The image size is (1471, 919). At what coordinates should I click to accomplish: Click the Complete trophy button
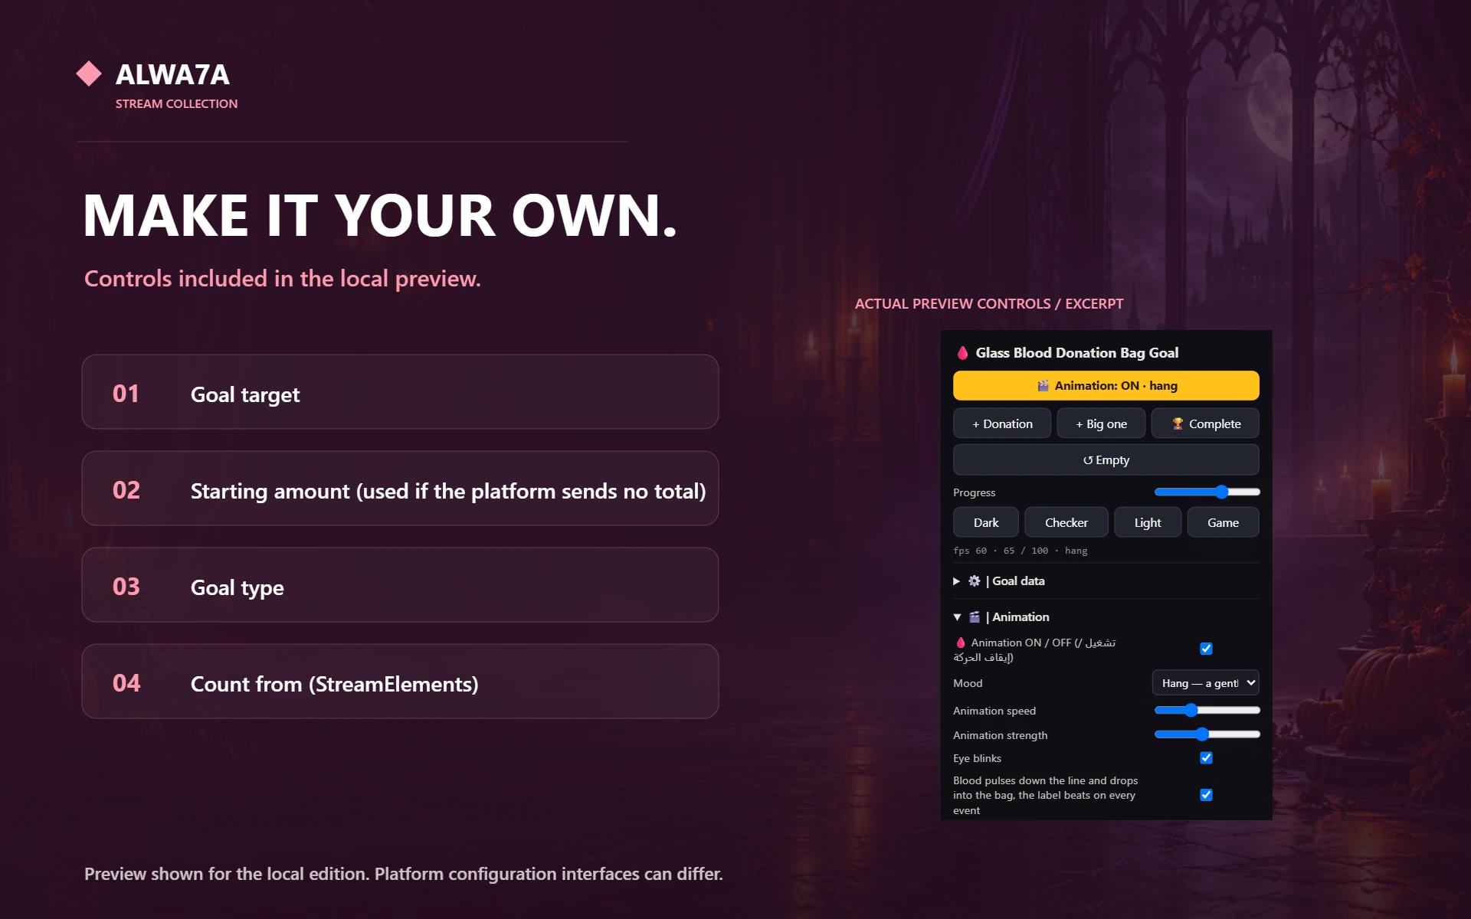(1205, 424)
